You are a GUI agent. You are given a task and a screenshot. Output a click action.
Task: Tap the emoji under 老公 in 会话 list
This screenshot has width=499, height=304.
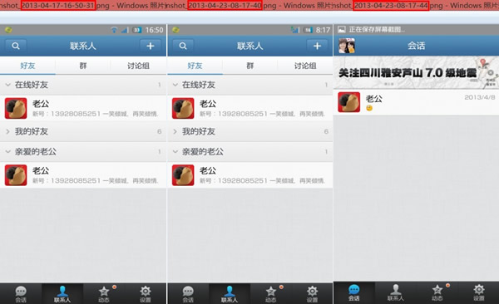point(368,108)
